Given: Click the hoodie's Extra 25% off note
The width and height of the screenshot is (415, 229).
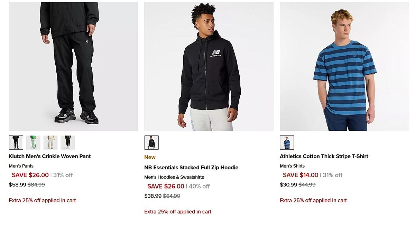Looking at the screenshot, I should (178, 211).
